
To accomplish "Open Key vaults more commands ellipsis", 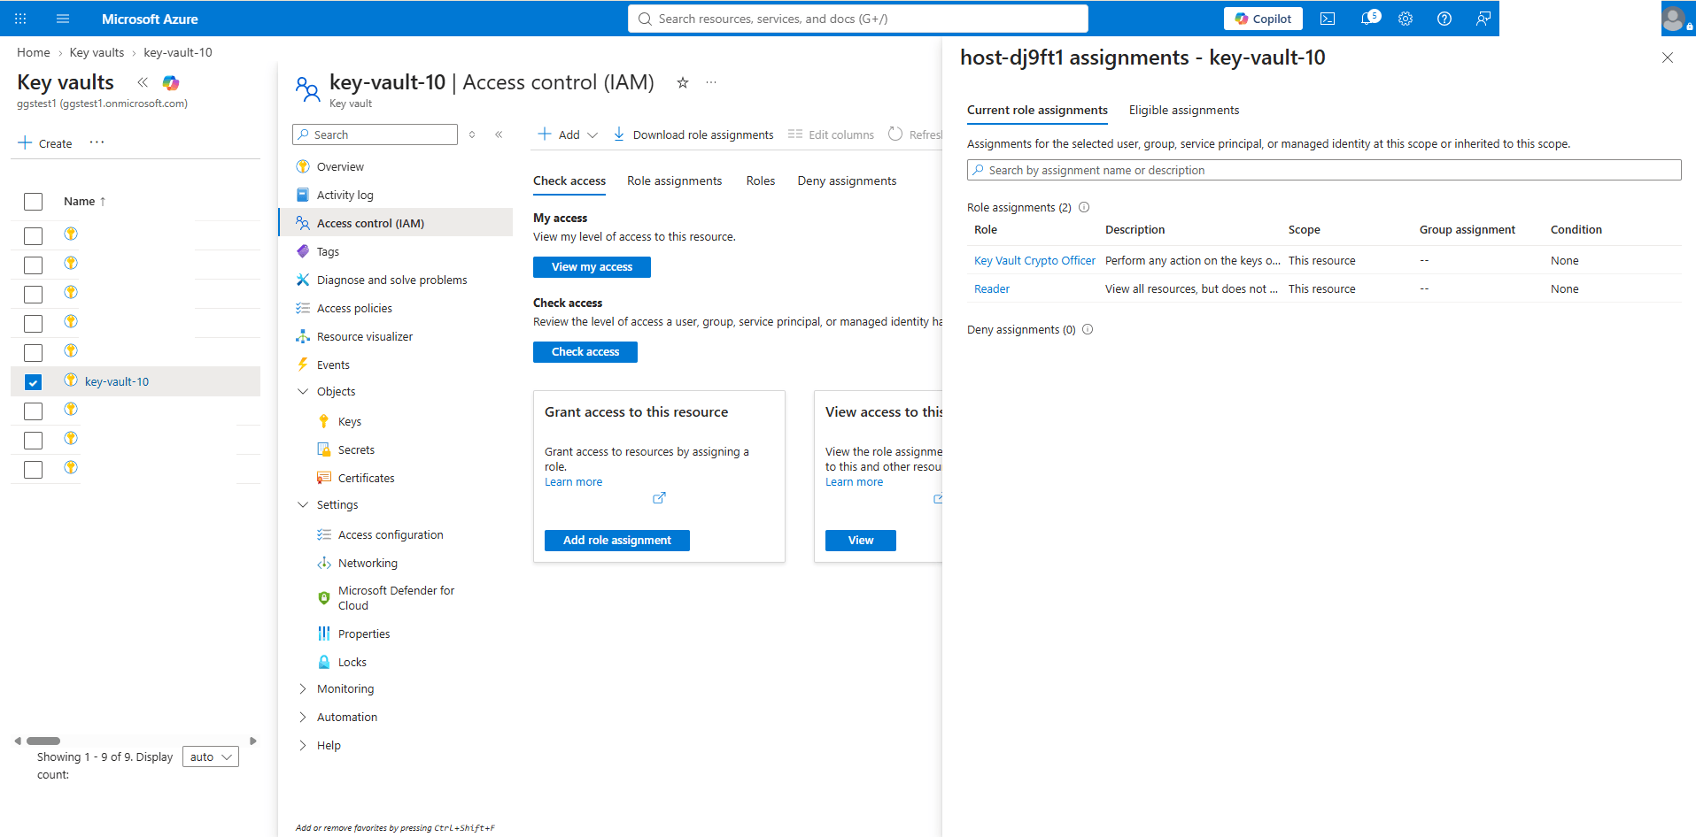I will [x=97, y=142].
